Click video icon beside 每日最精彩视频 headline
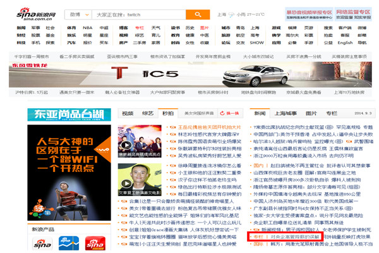Viewport: 379px width, 253px height. [x=173, y=194]
